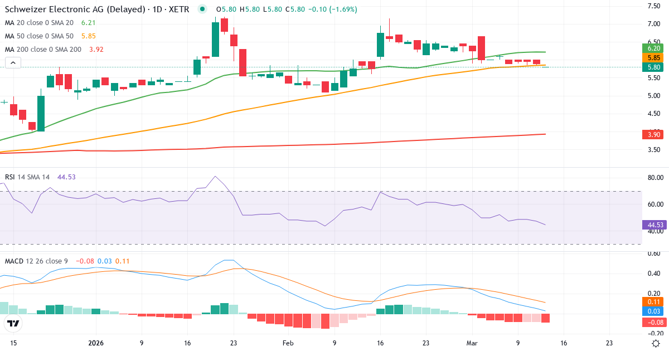Select the MA 200 close 0 SMA 200 legend entry
Screen dimensions: 669x351
click(x=45, y=49)
